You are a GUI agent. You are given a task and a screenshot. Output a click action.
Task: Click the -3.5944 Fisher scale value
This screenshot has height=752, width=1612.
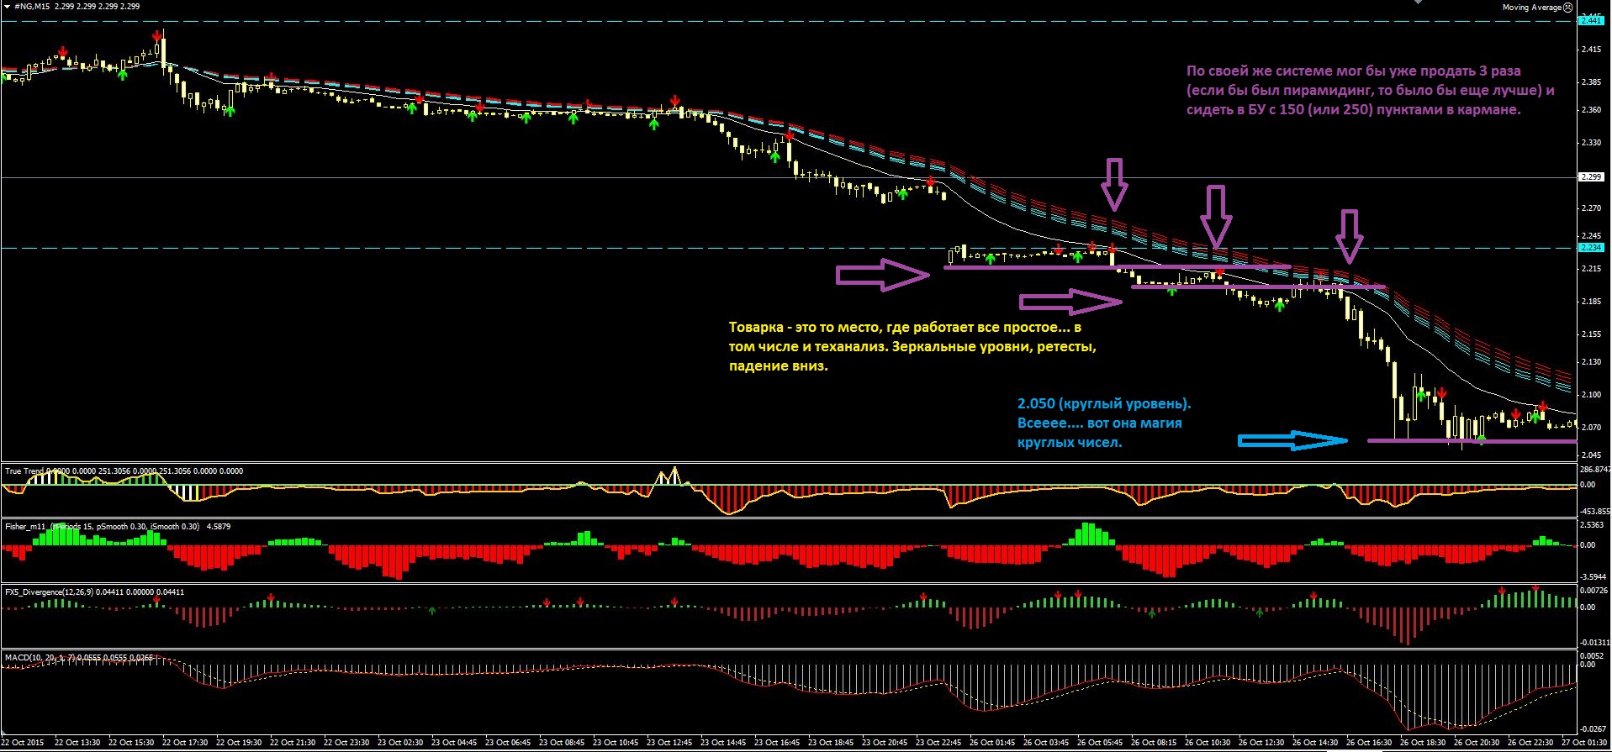[x=1594, y=577]
